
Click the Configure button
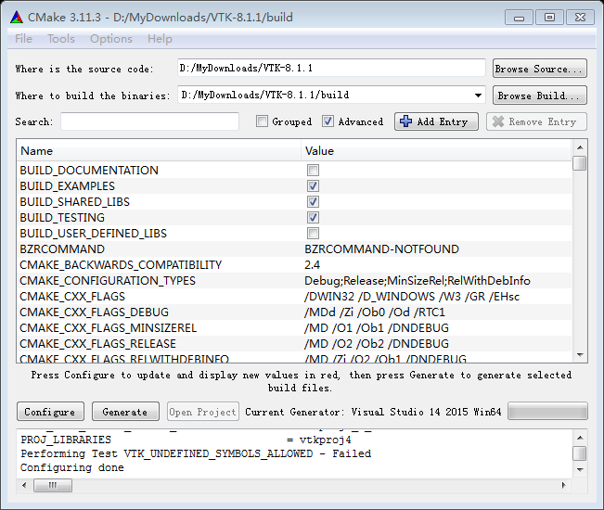(x=50, y=412)
